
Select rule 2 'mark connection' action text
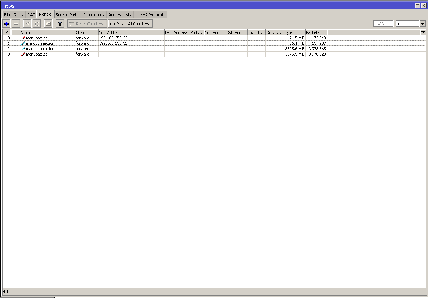pyautogui.click(x=40, y=49)
